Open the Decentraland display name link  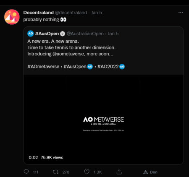[39, 13]
